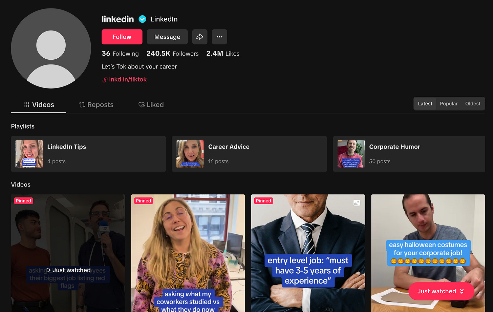Open the LinkedIn Tips playlist
Screen dimensions: 493x312
[88, 154]
